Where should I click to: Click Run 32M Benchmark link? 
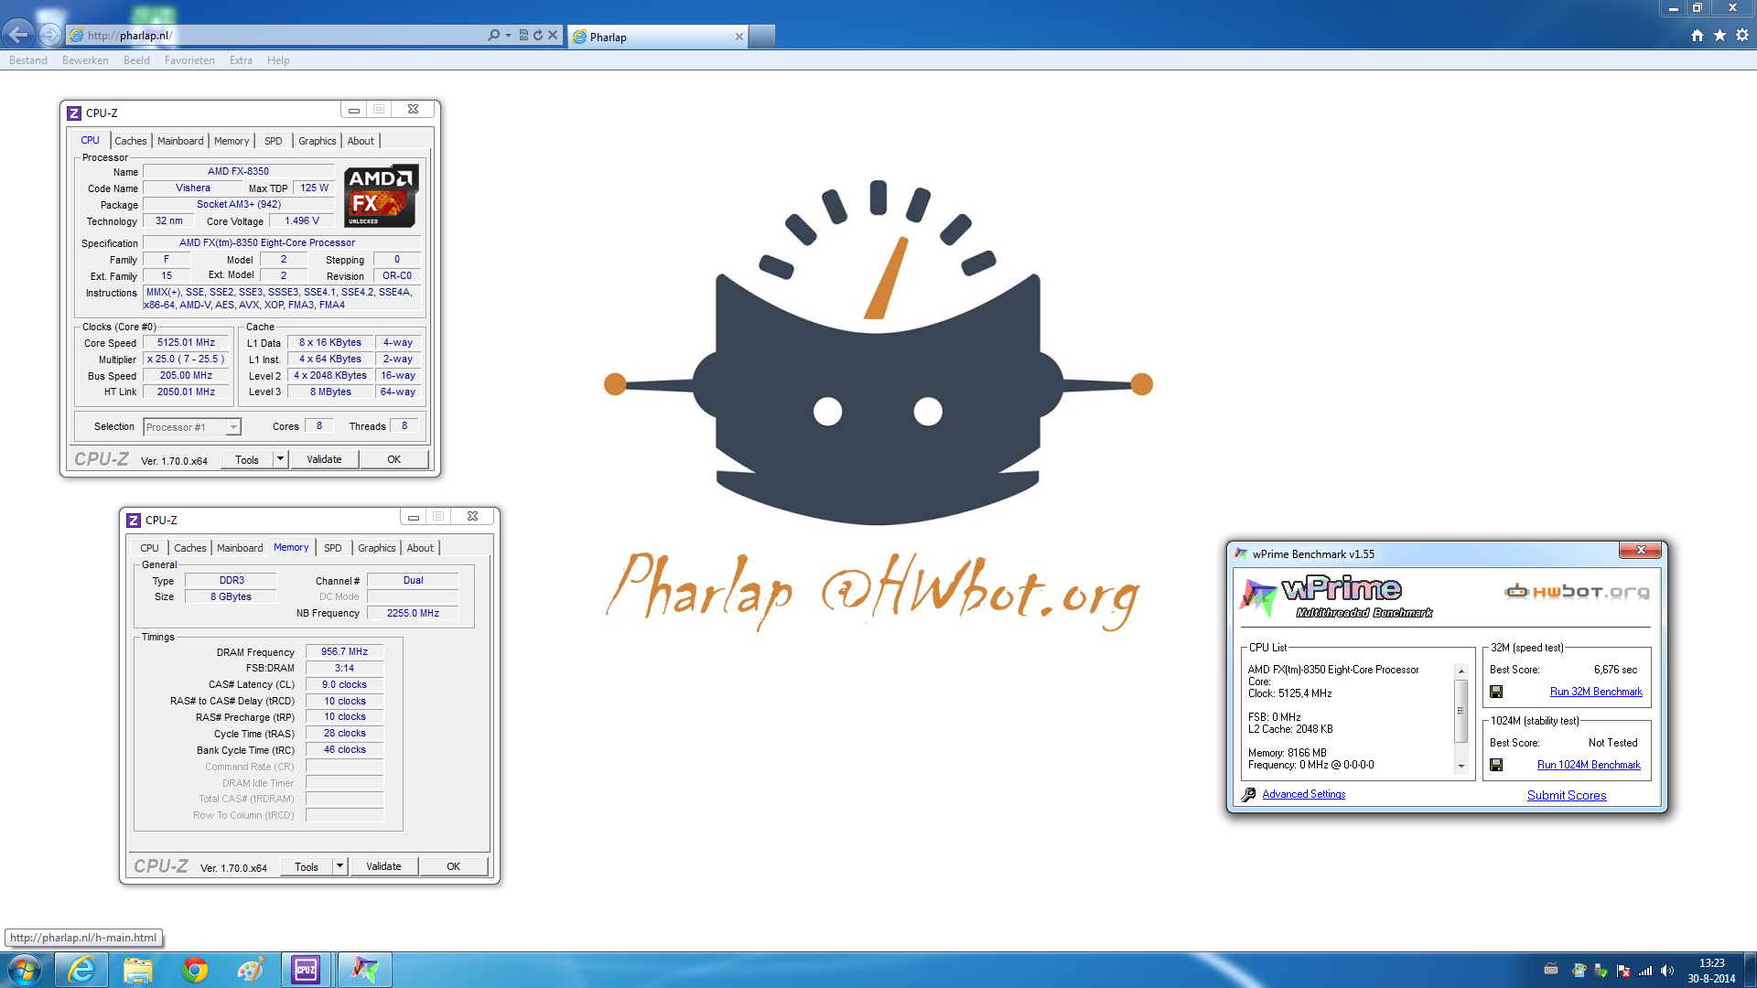(1596, 692)
